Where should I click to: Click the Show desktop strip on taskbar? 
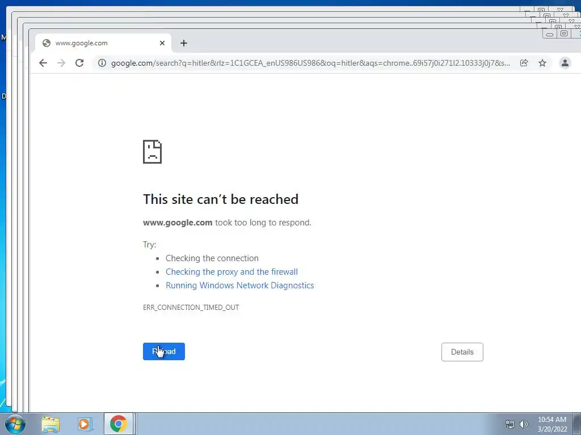tap(577, 424)
